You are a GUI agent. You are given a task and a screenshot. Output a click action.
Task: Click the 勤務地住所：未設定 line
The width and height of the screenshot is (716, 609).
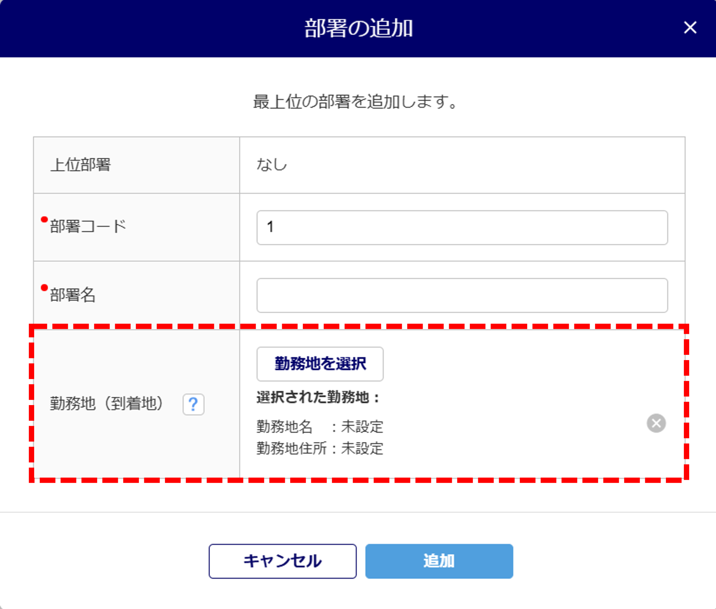tap(320, 448)
